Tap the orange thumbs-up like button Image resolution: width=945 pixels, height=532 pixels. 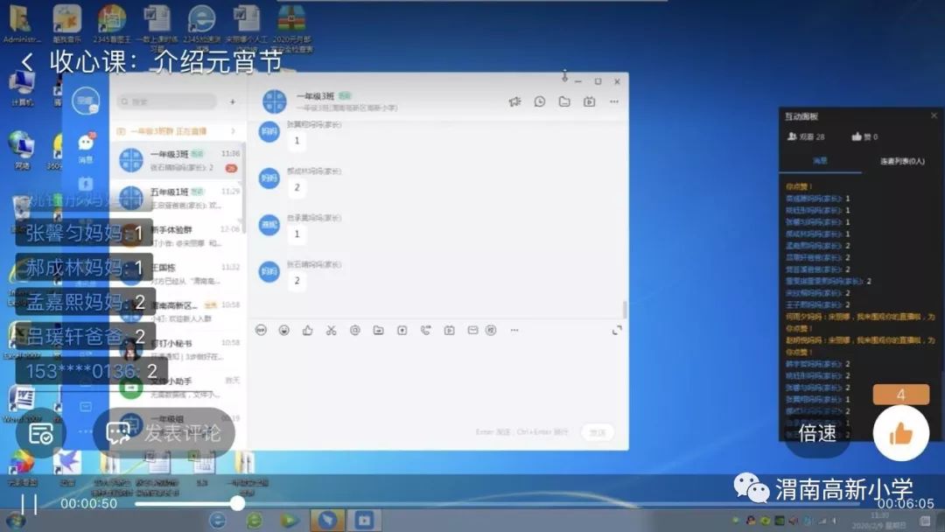point(901,433)
